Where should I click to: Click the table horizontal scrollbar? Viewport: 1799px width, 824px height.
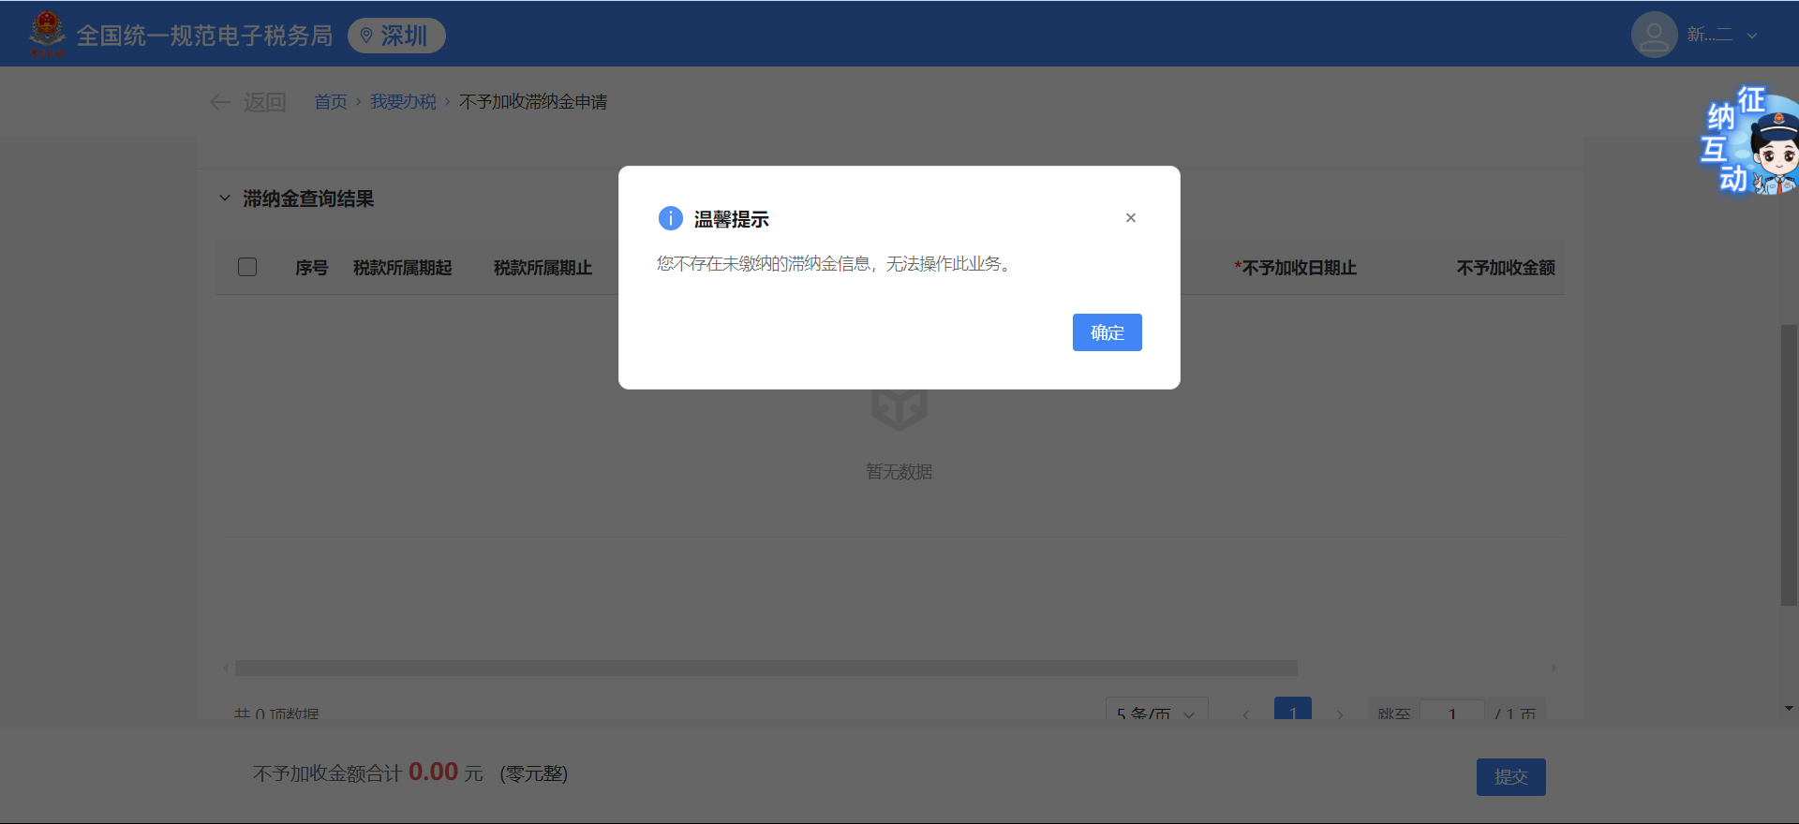pyautogui.click(x=766, y=669)
